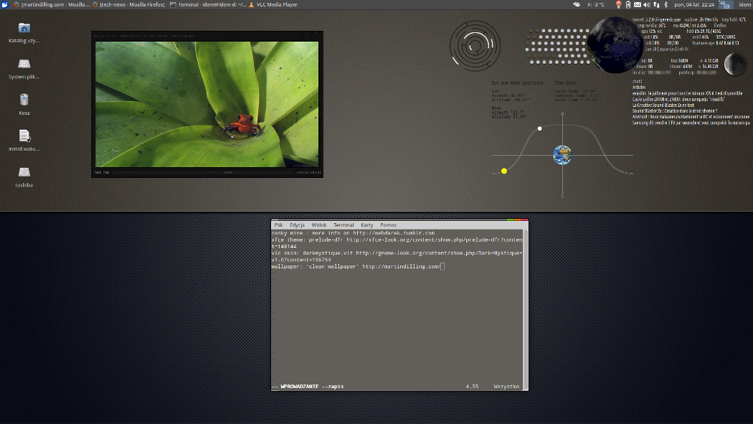
Task: Click the Android malwares news headline
Action: click(691, 117)
